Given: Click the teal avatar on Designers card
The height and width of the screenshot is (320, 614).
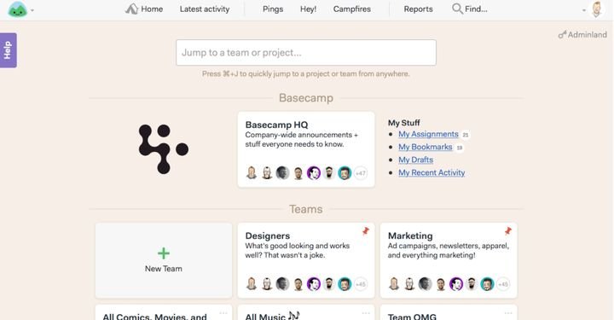Looking at the screenshot, I should point(345,284).
